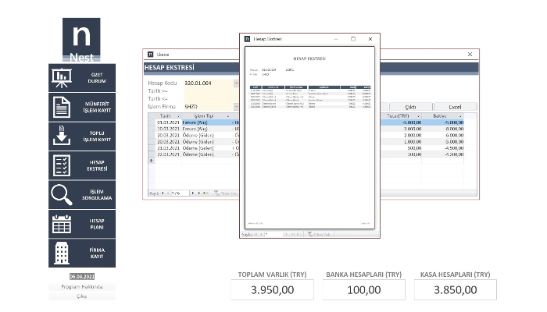
Task: Open the Hesap Ekstresi sidebar item
Action: tap(82, 165)
